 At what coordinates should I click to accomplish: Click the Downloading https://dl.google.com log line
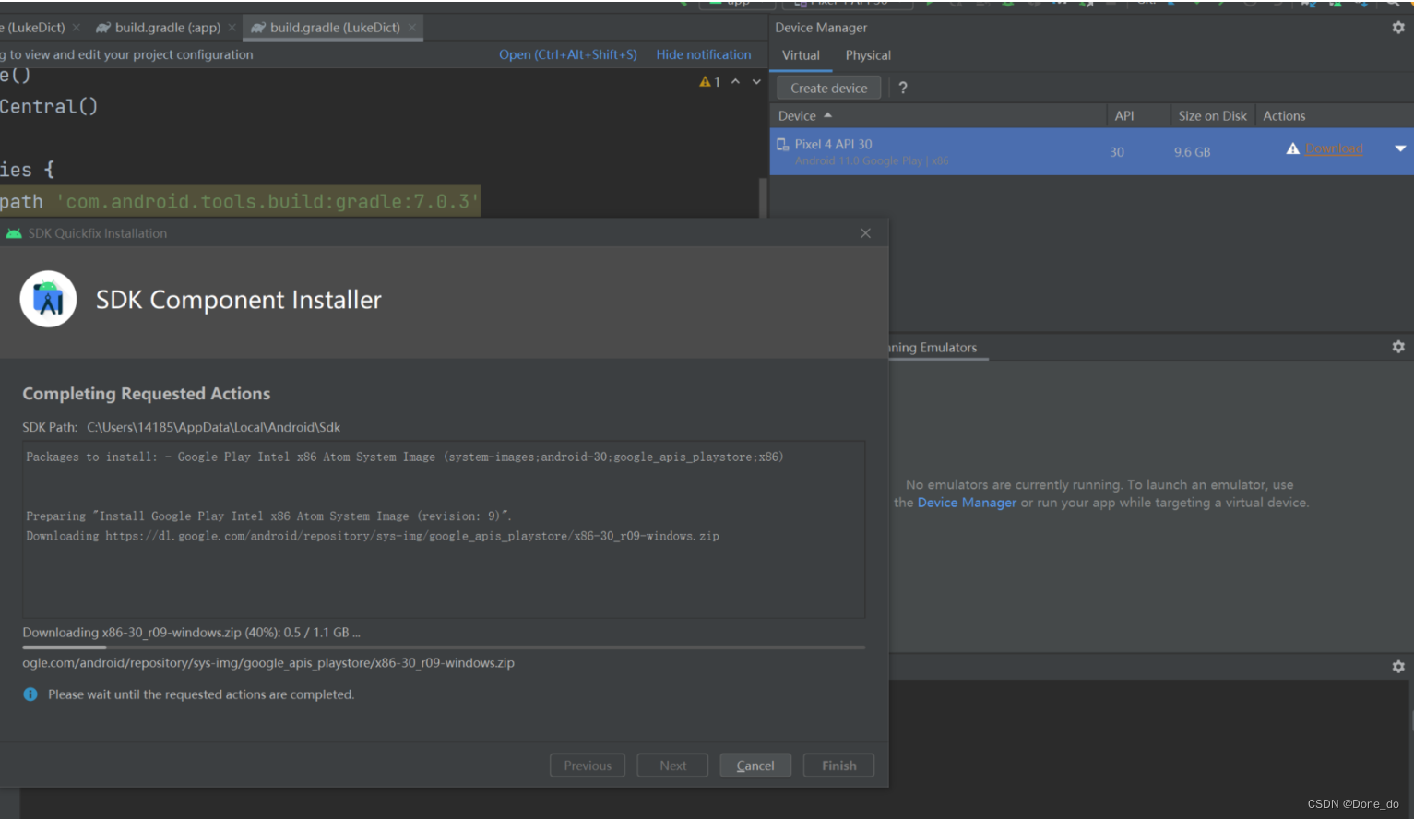pos(373,536)
